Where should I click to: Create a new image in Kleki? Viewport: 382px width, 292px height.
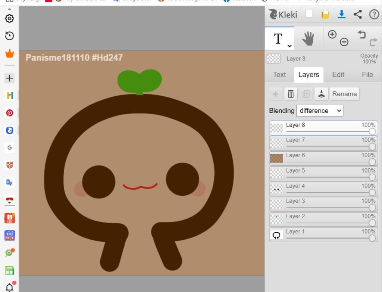309,14
